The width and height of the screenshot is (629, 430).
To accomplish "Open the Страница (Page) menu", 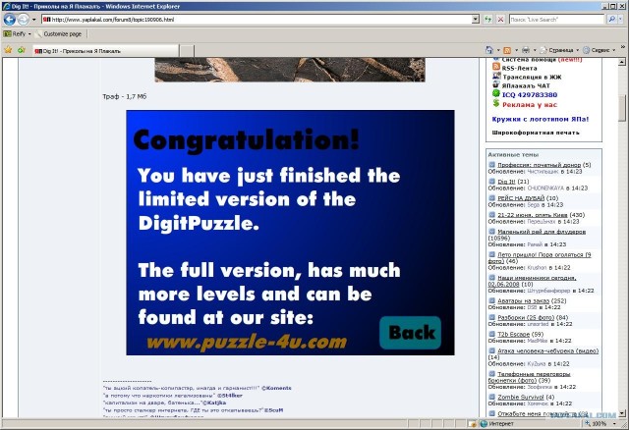I will point(559,50).
